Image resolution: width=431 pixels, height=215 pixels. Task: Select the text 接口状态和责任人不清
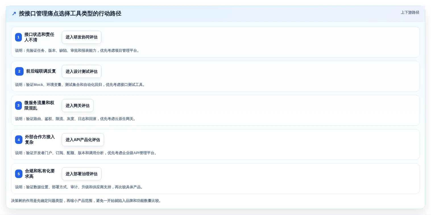coord(39,37)
